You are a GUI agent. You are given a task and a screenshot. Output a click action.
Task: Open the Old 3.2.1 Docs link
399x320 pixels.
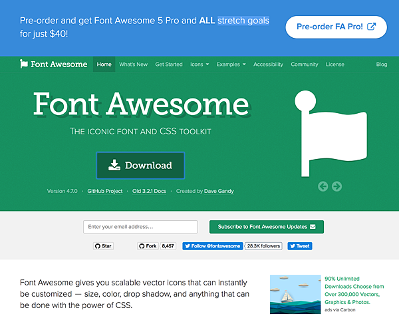coord(149,191)
